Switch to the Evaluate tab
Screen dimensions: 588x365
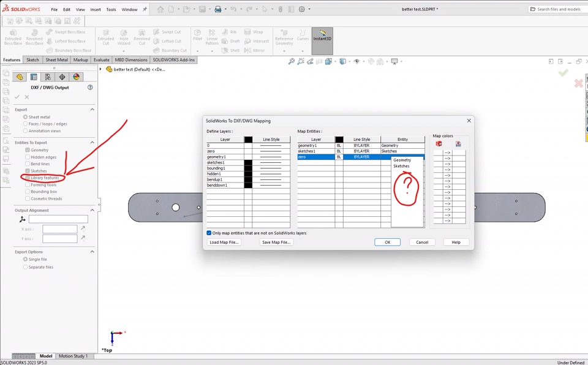point(101,59)
